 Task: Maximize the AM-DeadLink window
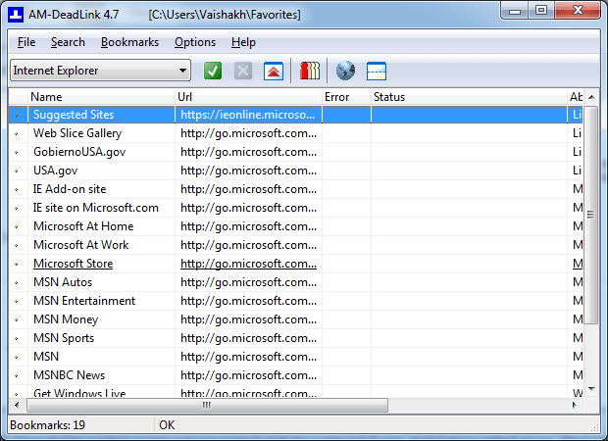(x=541, y=11)
